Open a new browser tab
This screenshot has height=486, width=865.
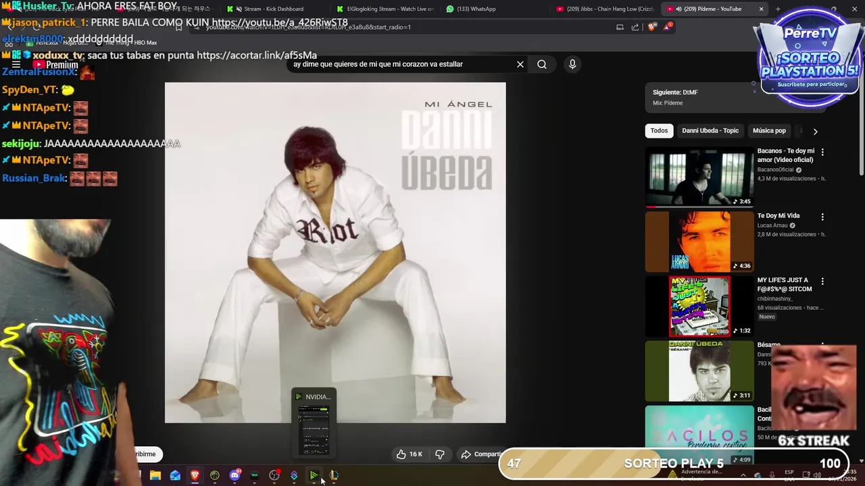[x=778, y=9]
